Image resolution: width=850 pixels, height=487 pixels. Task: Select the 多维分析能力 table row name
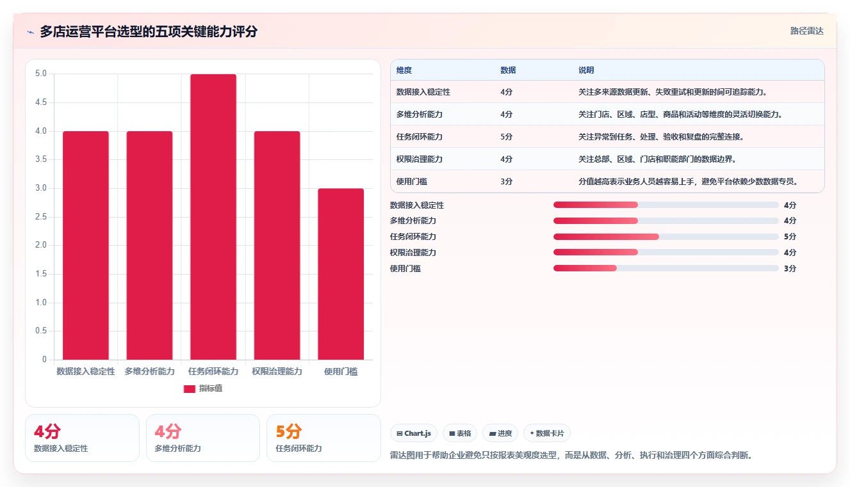tap(420, 115)
